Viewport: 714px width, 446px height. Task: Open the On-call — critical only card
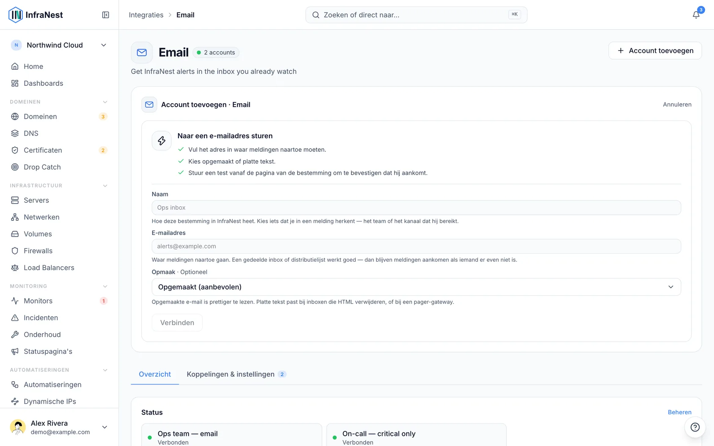(x=416, y=435)
